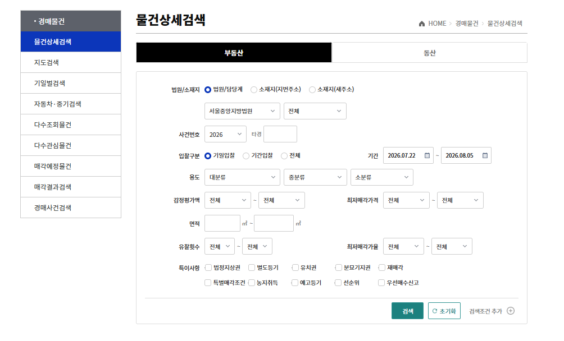Screen dimensions: 564x341
Task: Open the 최저매각가격 maximum dropdown
Action: point(461,200)
